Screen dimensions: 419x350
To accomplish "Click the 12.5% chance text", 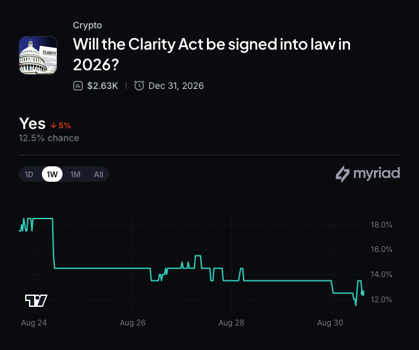I will pyautogui.click(x=49, y=138).
